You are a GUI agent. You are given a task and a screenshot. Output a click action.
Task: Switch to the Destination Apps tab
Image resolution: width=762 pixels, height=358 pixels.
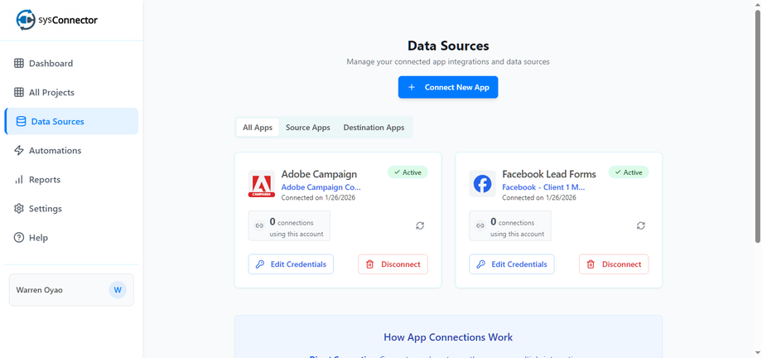pos(374,128)
